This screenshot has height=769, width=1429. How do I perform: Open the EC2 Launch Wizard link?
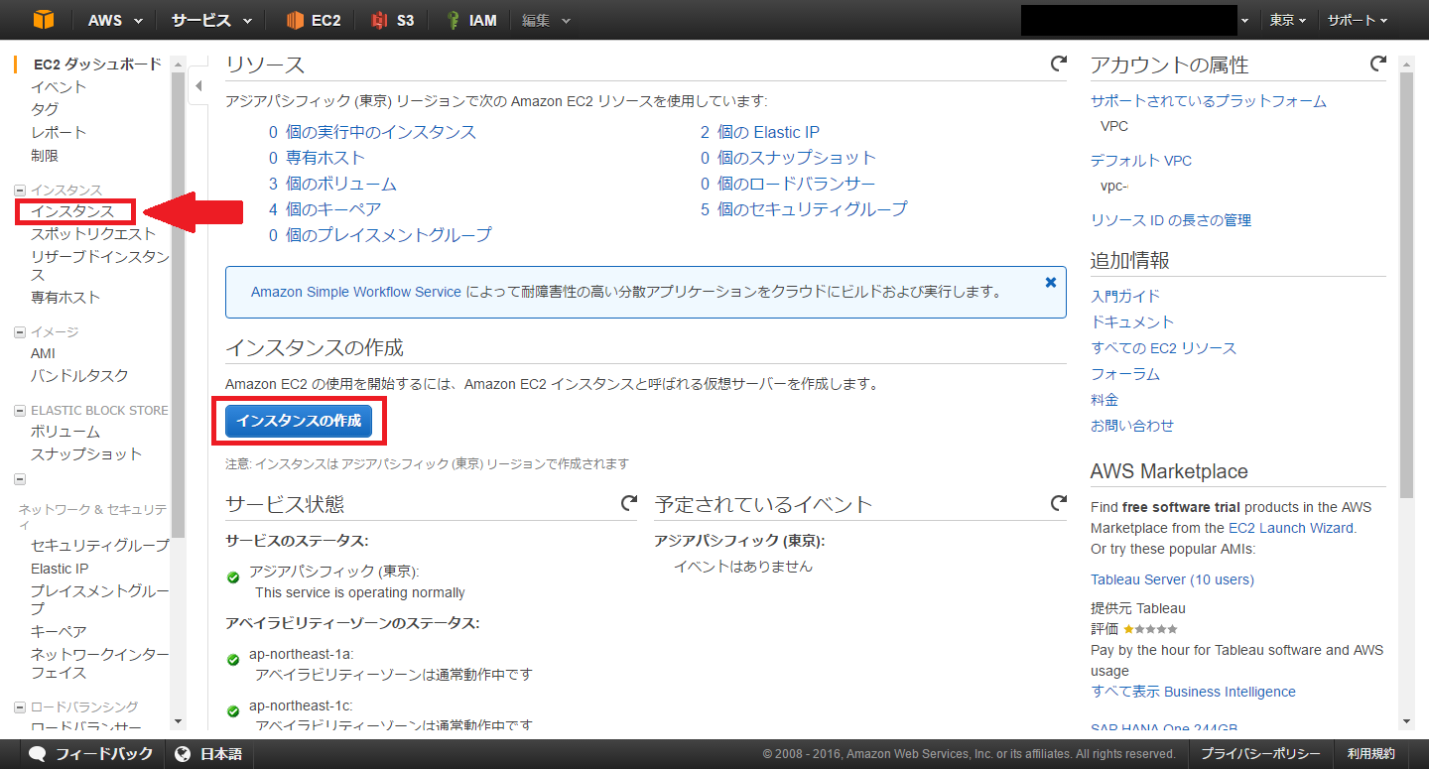(1291, 528)
